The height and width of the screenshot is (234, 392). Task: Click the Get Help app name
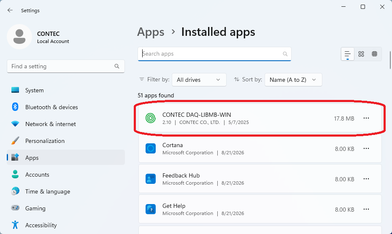pyautogui.click(x=174, y=206)
